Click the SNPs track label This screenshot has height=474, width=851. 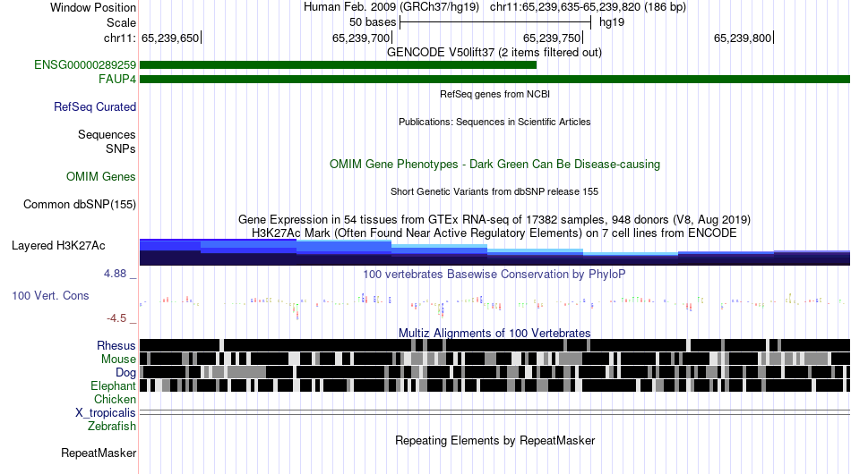[x=121, y=148]
